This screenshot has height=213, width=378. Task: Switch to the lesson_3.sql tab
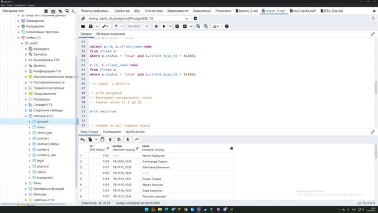pos(247,11)
